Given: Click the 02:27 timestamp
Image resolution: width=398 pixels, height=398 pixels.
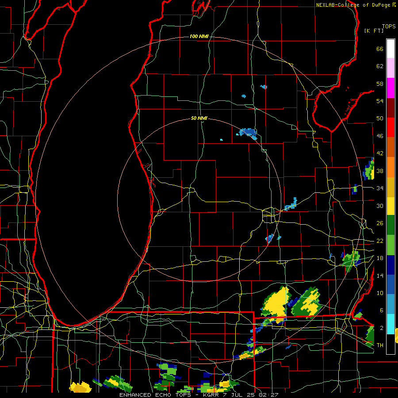Looking at the screenshot, I should point(268,395).
